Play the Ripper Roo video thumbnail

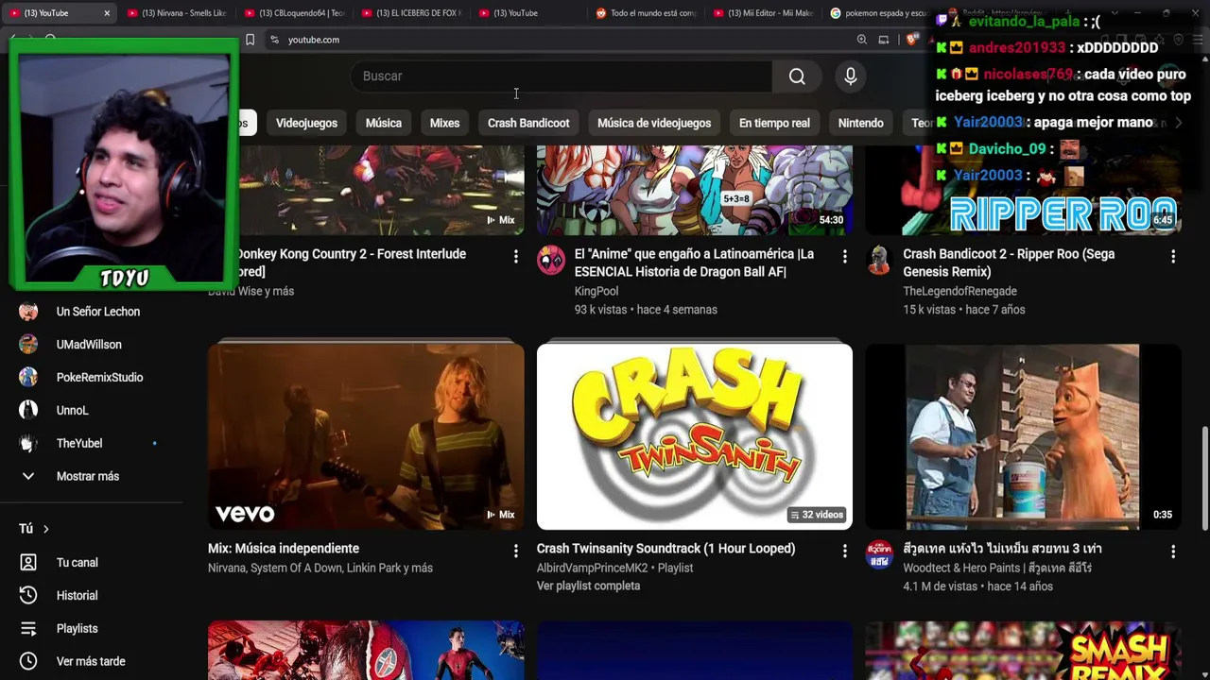pyautogui.click(x=1023, y=192)
